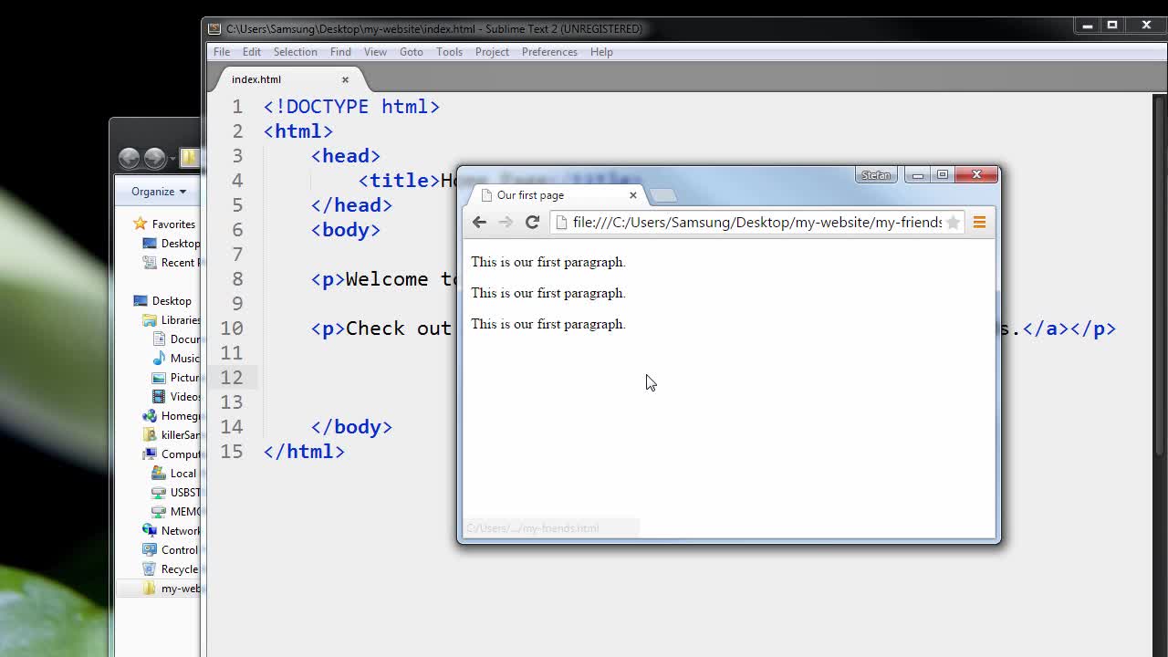The height and width of the screenshot is (657, 1168).
Task: Select Homegroup in Explorer tree
Action: pyautogui.click(x=172, y=416)
